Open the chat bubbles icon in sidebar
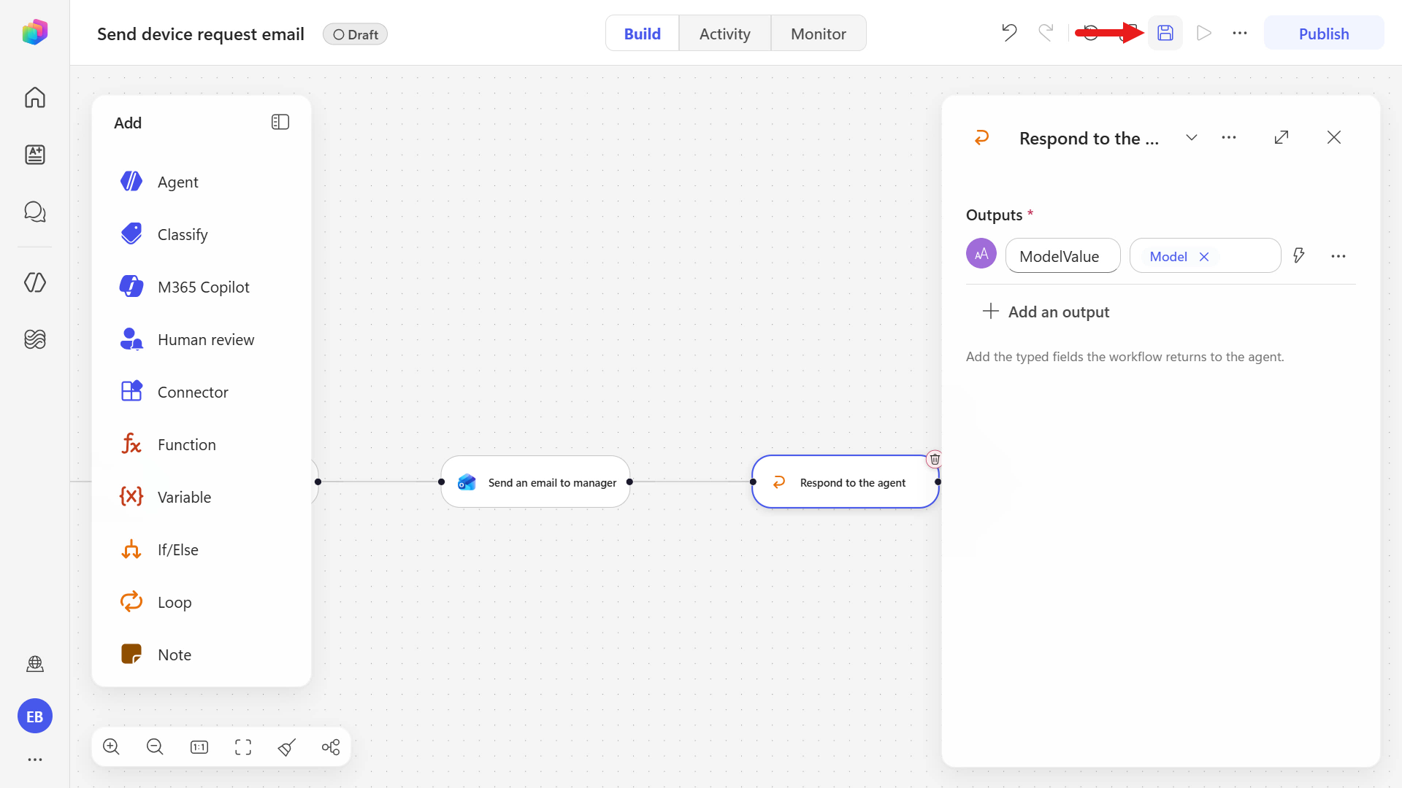The width and height of the screenshot is (1402, 788). 35,212
